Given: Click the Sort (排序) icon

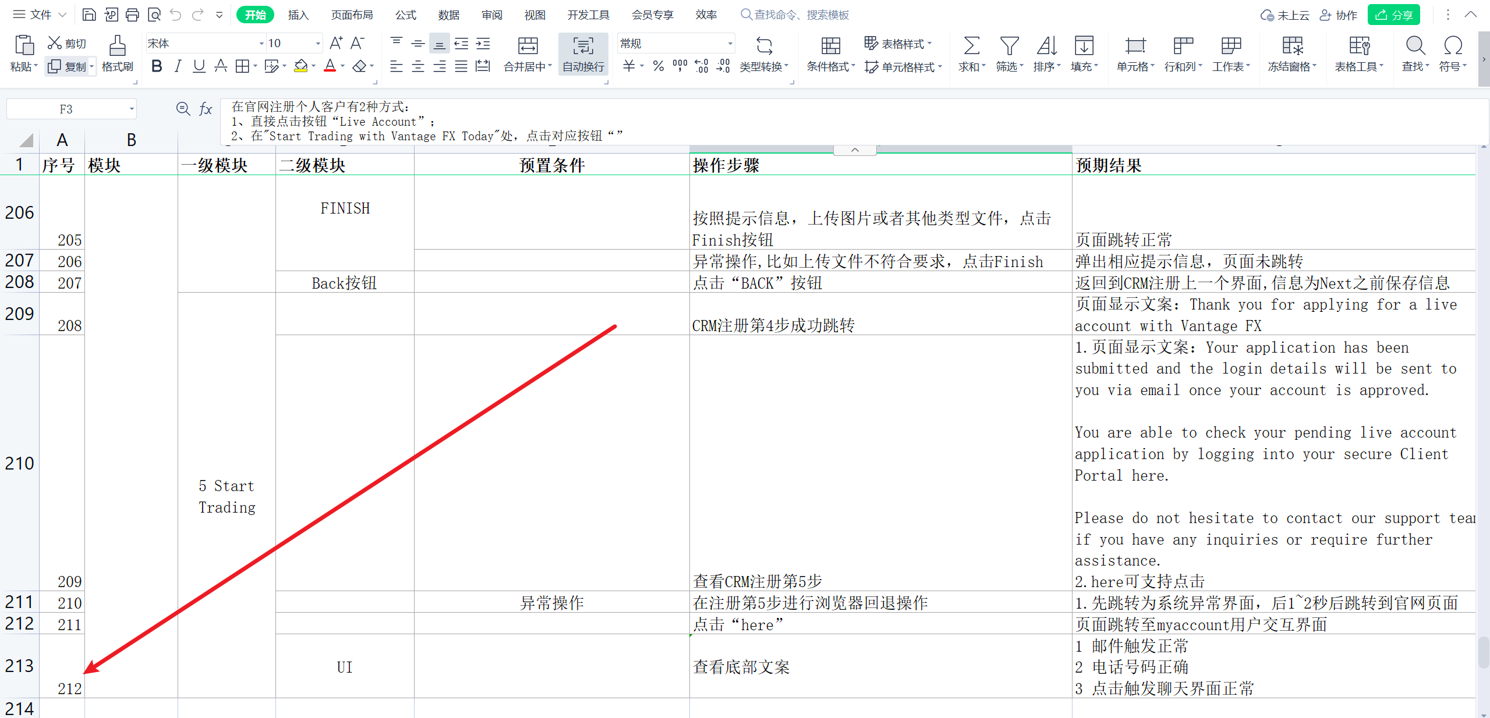Looking at the screenshot, I should click(1047, 45).
